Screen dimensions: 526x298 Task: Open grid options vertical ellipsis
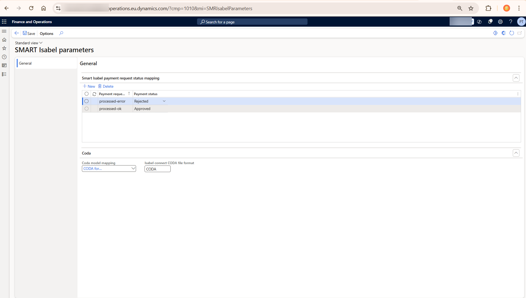(518, 94)
